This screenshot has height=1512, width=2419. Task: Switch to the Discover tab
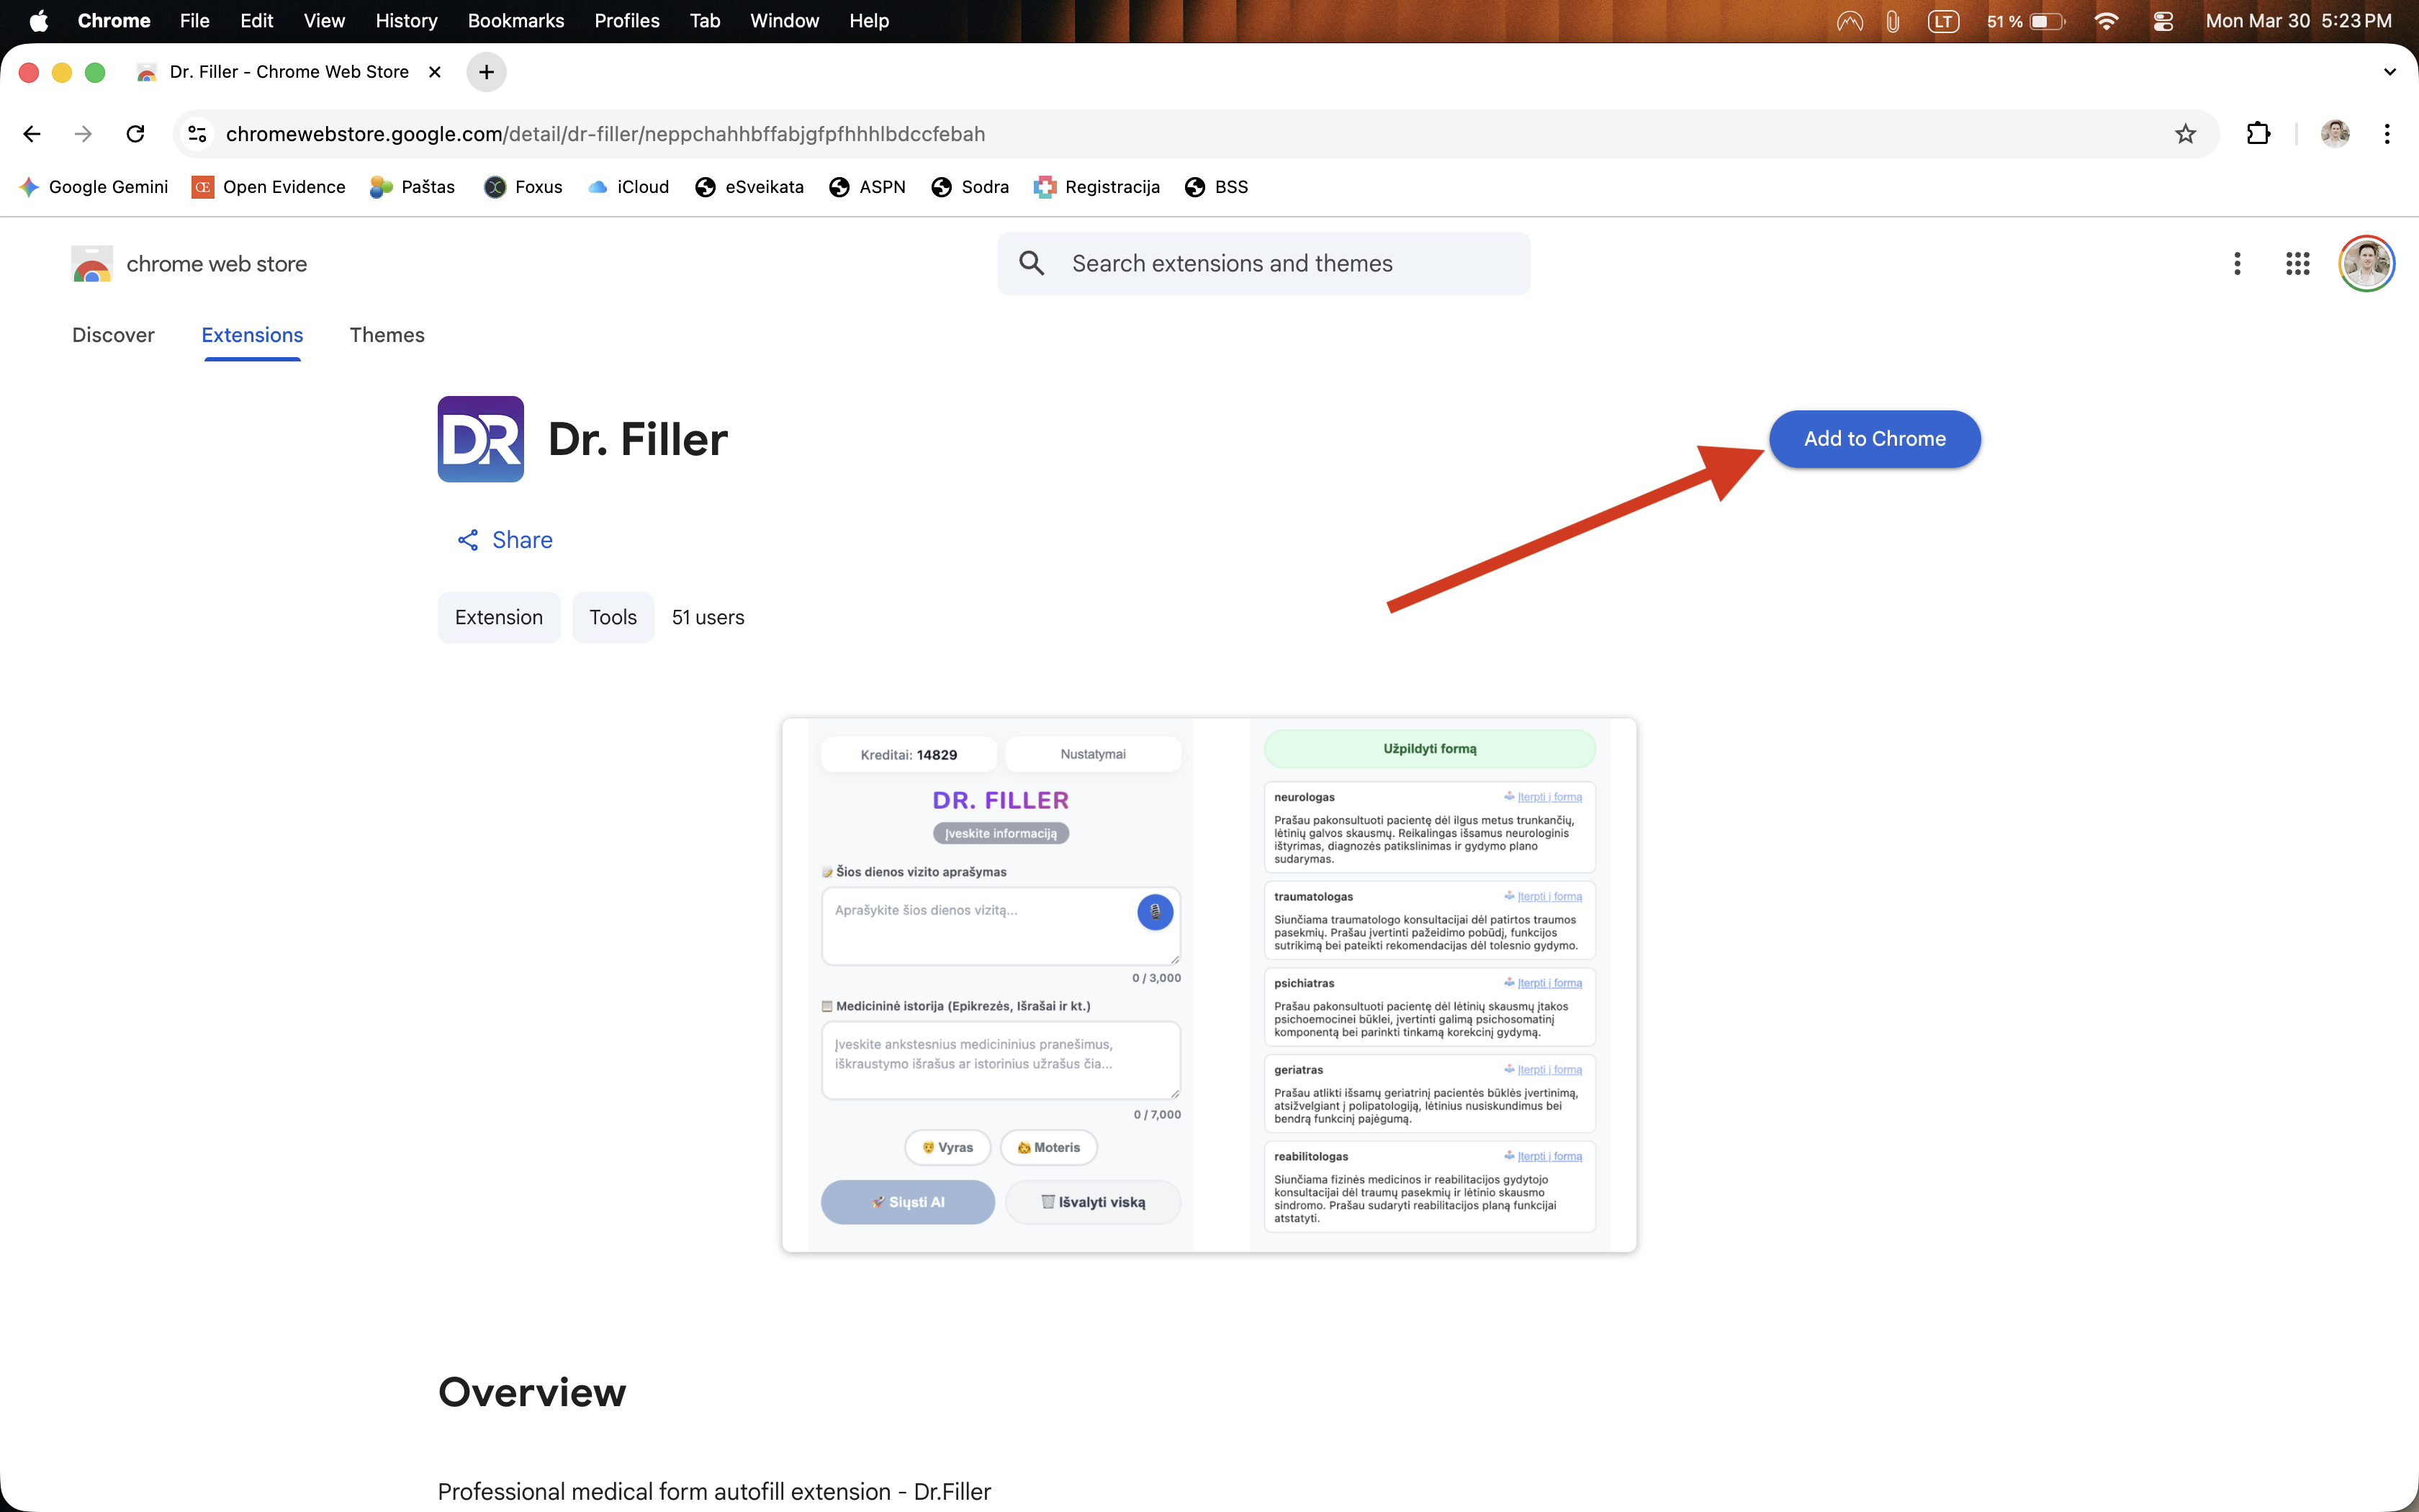point(113,335)
